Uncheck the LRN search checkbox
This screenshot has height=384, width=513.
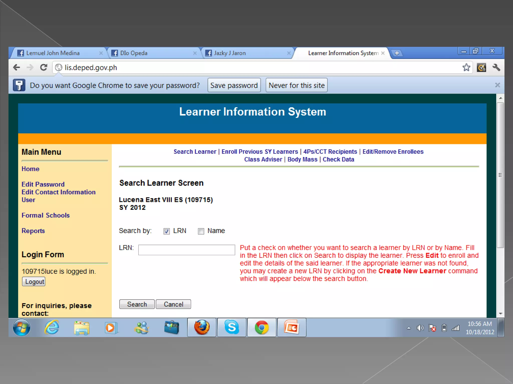click(166, 231)
